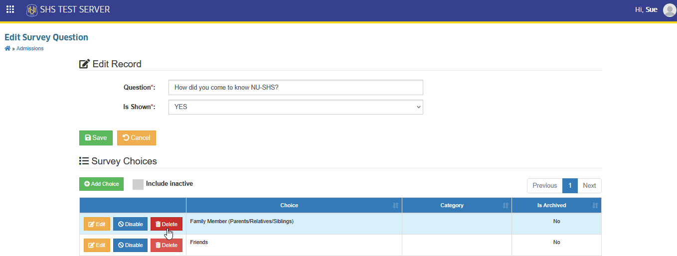Sort table by Choice column arrows
Screen dimensions: 677x256
[395, 205]
